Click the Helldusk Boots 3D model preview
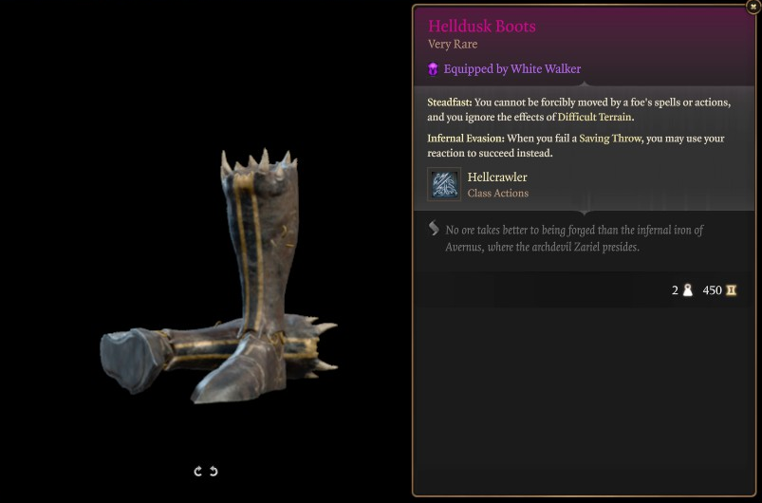762x503 pixels. click(x=218, y=277)
